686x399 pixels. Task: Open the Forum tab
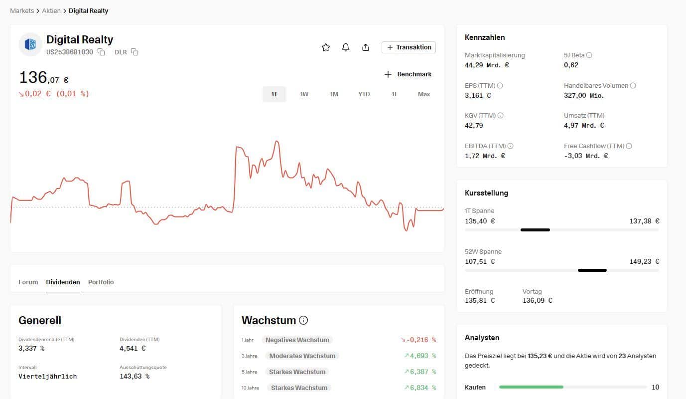28,282
